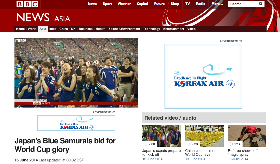The height and width of the screenshot is (164, 280).
Task: Click the small Korean Air banner ad
Action: coord(76,123)
